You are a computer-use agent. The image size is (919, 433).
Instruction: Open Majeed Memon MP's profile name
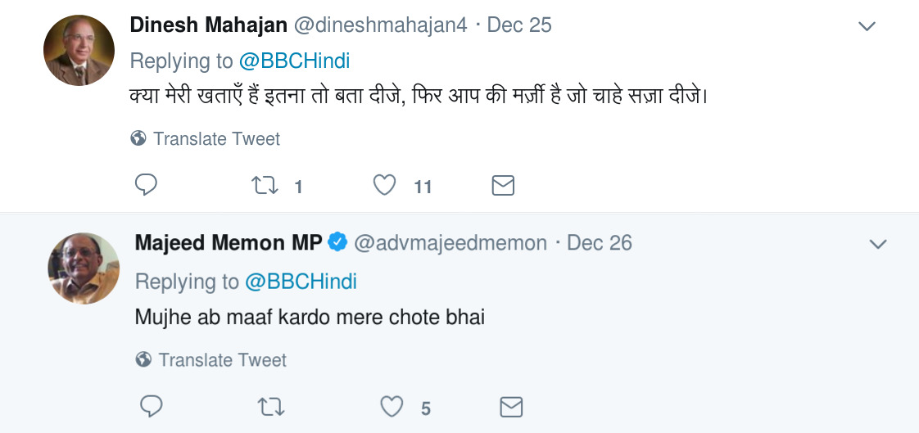coord(229,243)
